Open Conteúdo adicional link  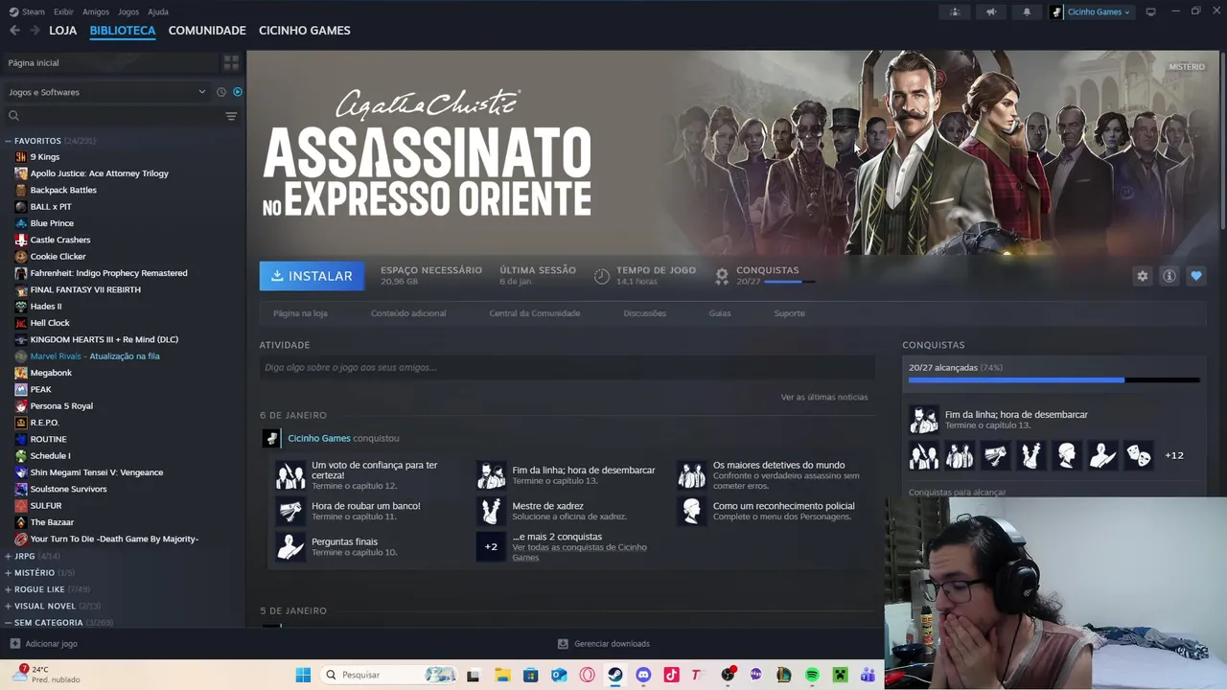[x=408, y=313]
